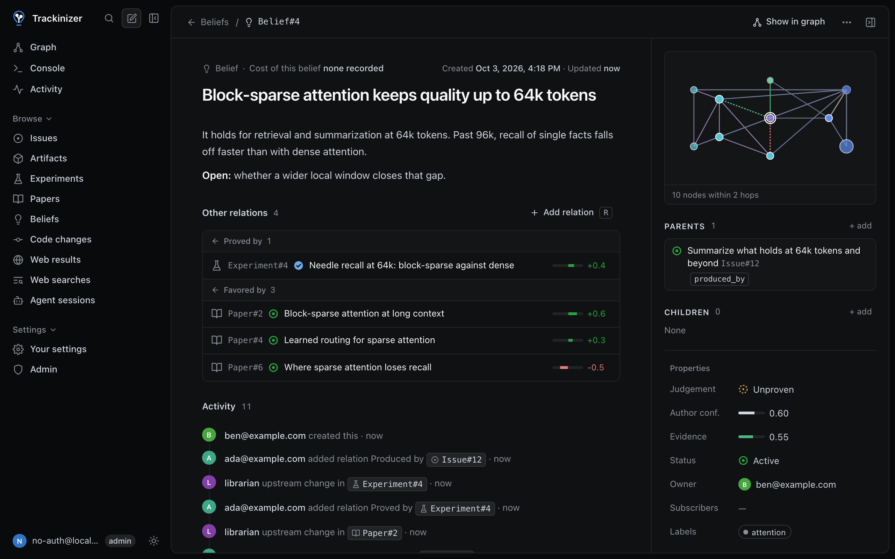Open the three-dots more options menu
Viewport: 895px width, 559px height.
tap(846, 22)
